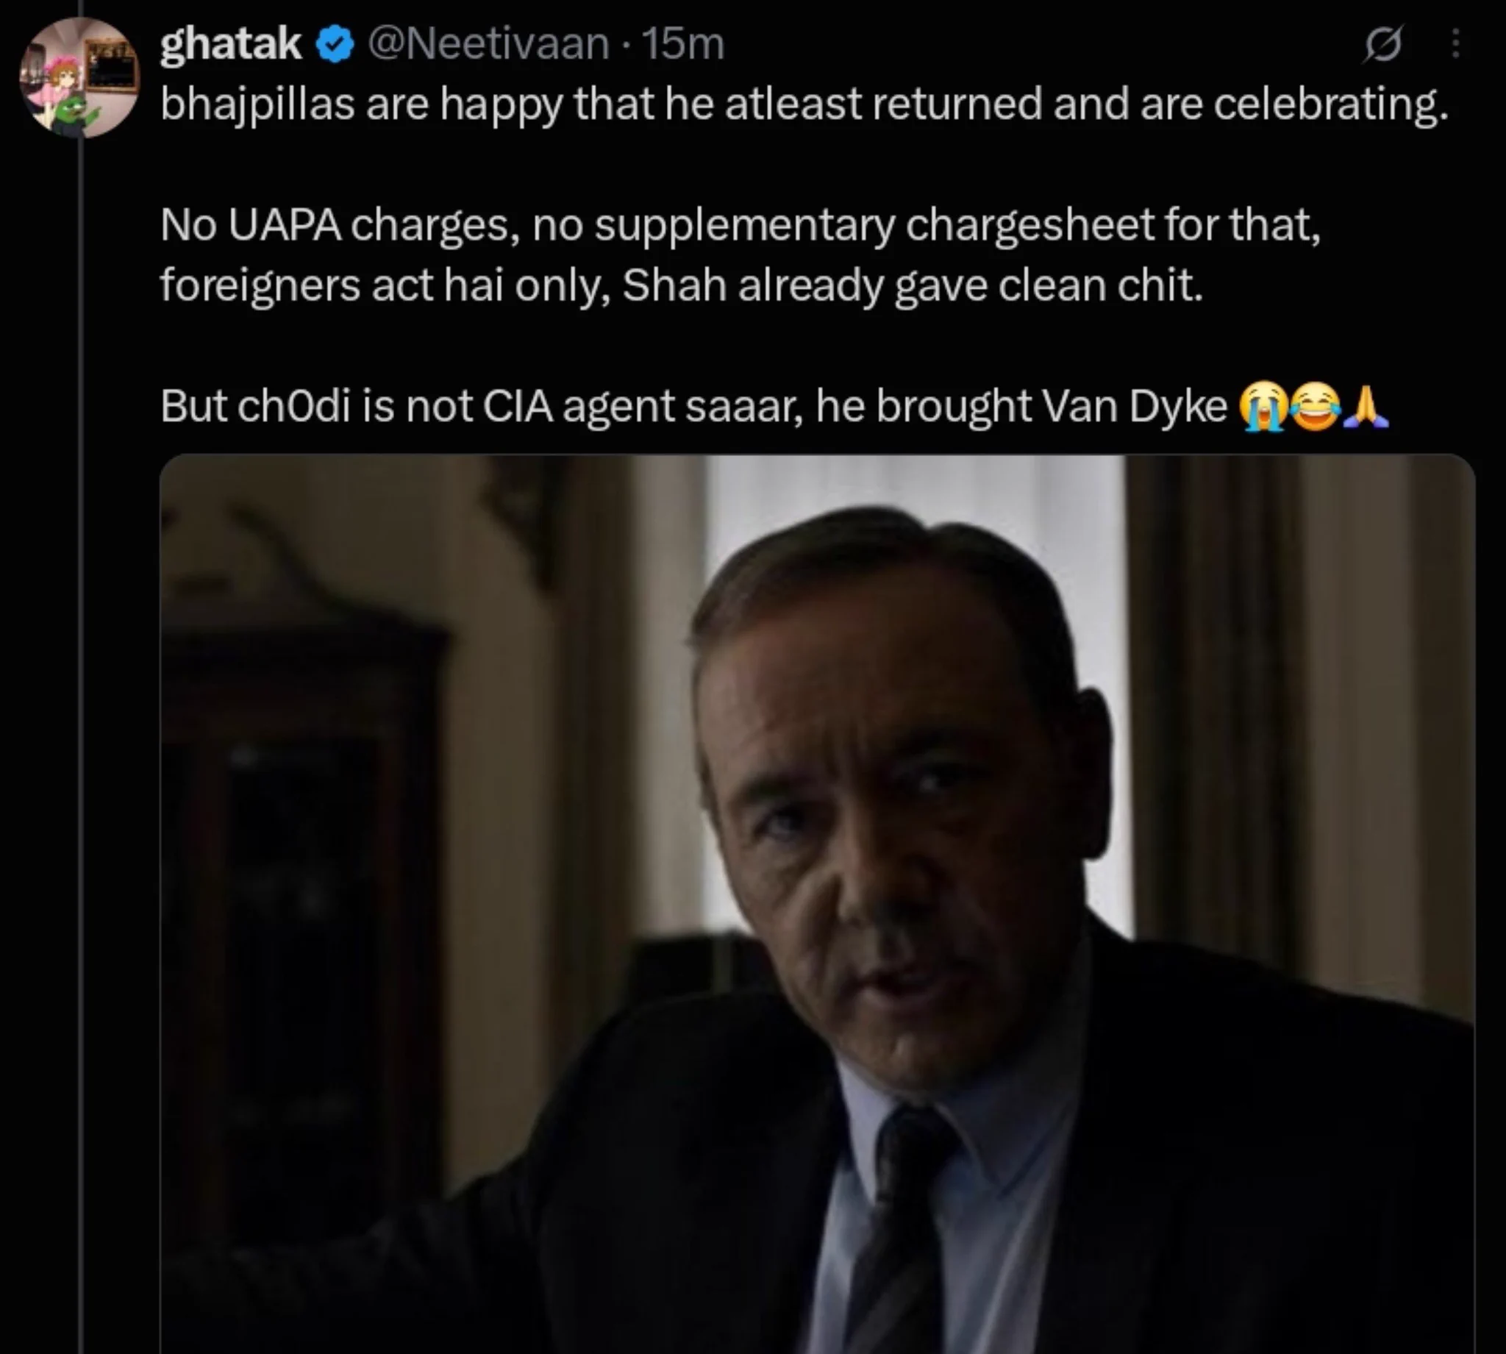Click the line starting foreigners act hai
This screenshot has width=1506, height=1354.
(681, 285)
